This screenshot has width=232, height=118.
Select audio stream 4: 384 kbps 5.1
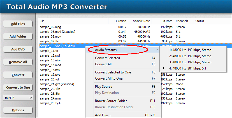tap(193, 68)
